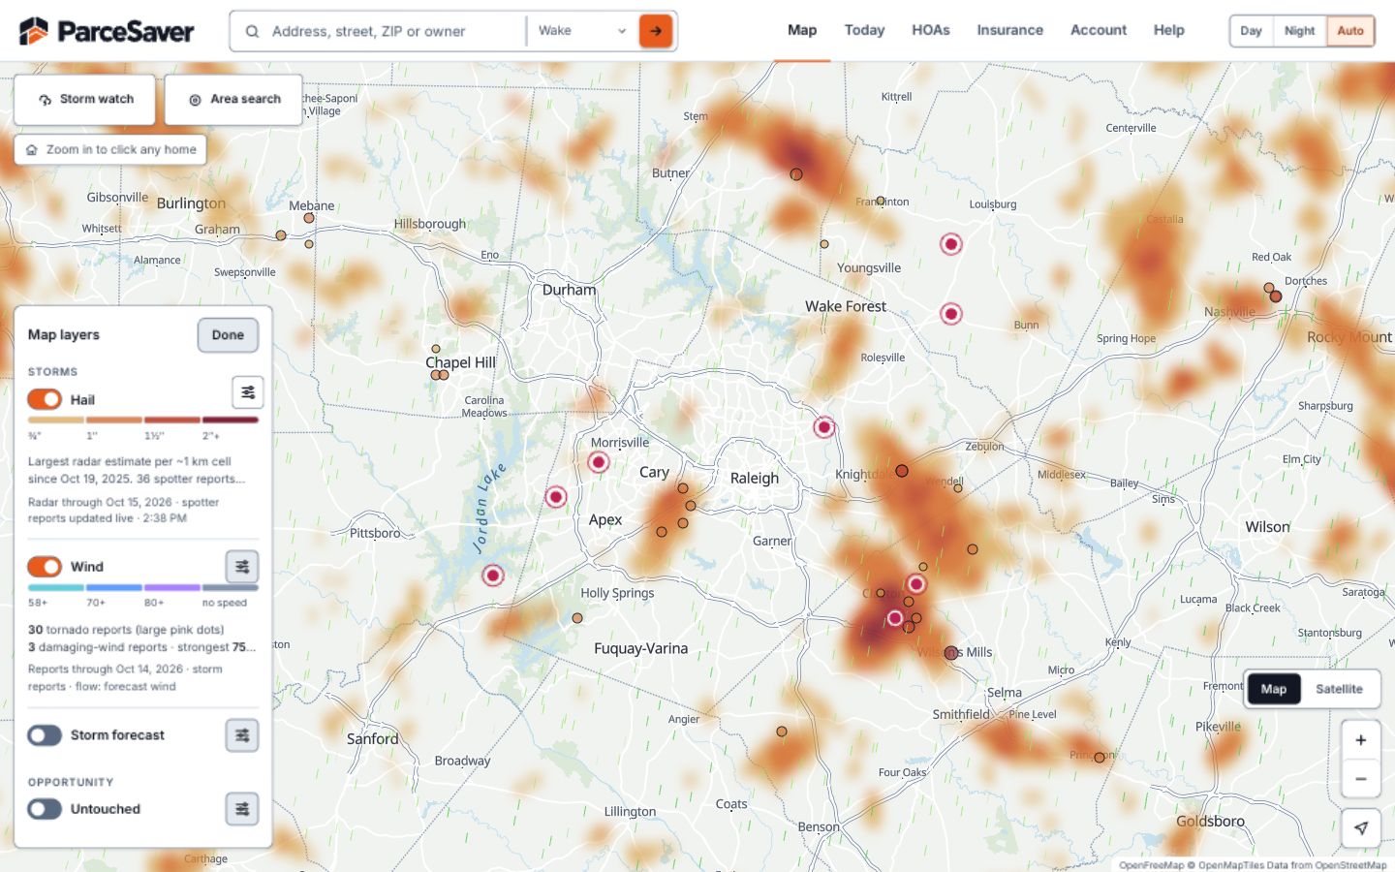Viewport: 1395px width, 872px height.
Task: Select the Map basemap option
Action: click(1274, 689)
